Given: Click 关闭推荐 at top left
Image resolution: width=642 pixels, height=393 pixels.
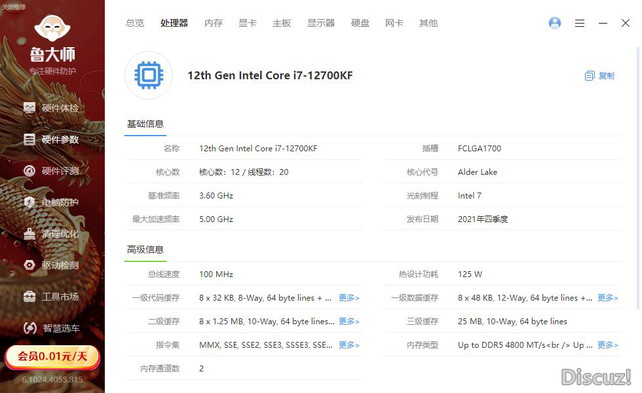Looking at the screenshot, I should click(x=14, y=7).
